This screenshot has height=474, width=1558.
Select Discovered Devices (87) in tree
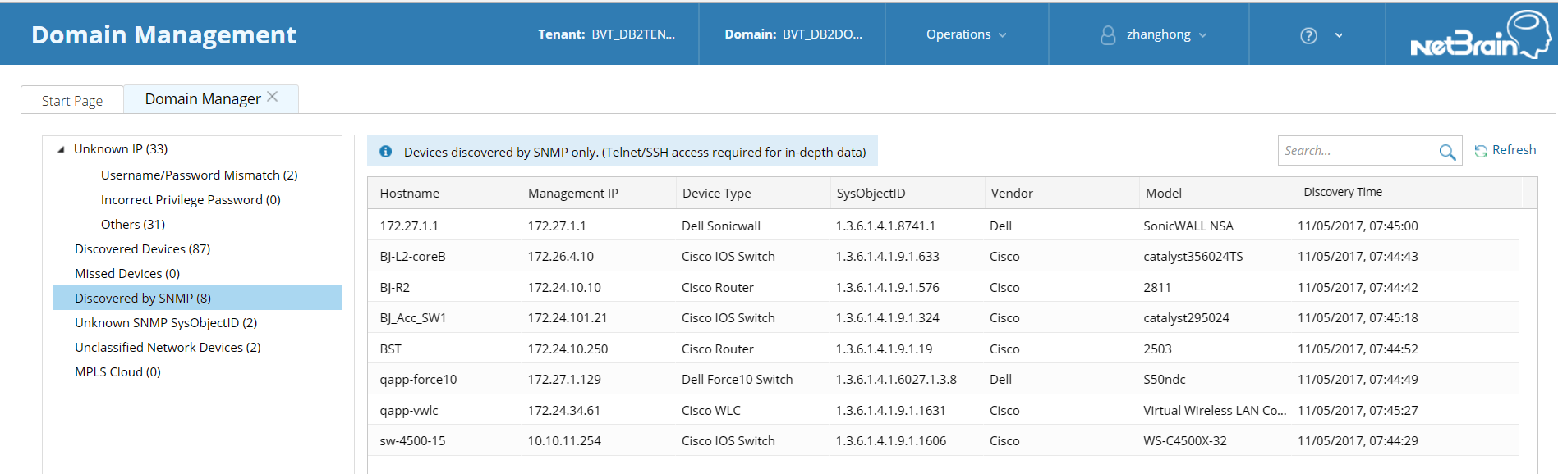click(x=142, y=248)
